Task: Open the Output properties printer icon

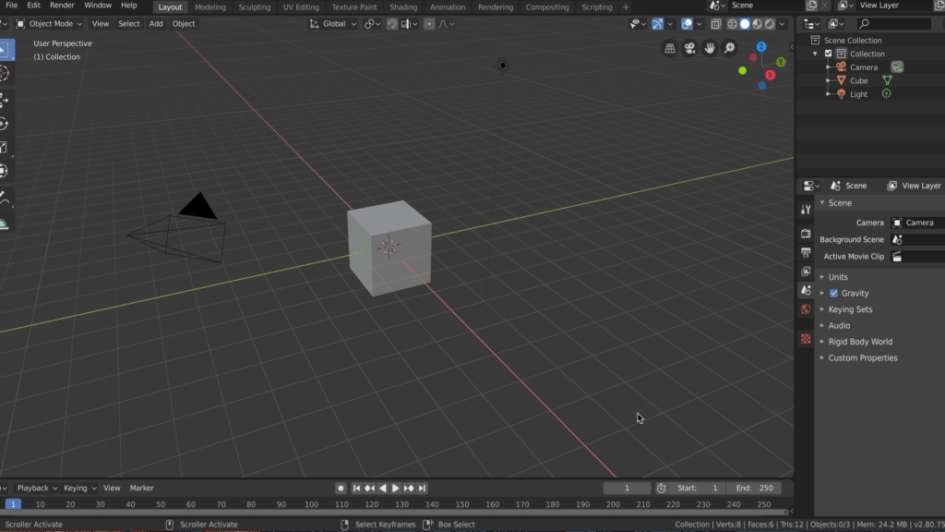Action: (x=806, y=252)
